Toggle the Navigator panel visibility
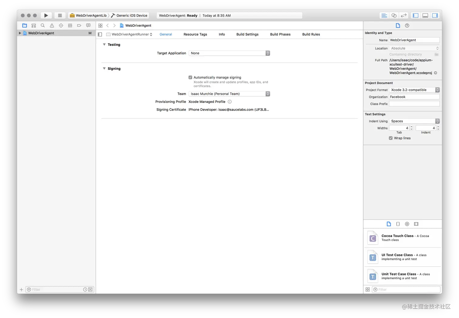This screenshot has height=318, width=459. click(x=416, y=15)
